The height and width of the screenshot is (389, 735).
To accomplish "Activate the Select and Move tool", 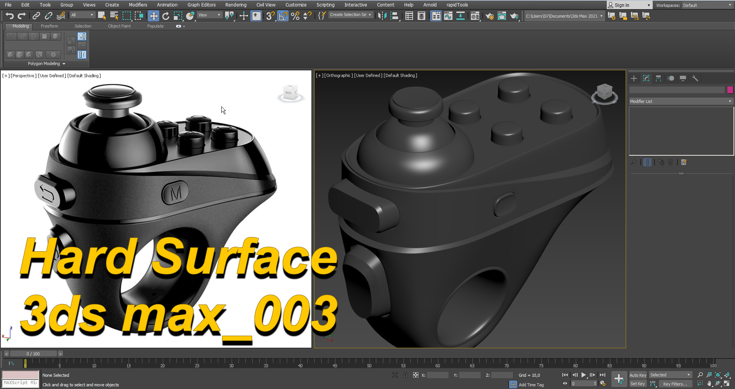I will [x=154, y=16].
